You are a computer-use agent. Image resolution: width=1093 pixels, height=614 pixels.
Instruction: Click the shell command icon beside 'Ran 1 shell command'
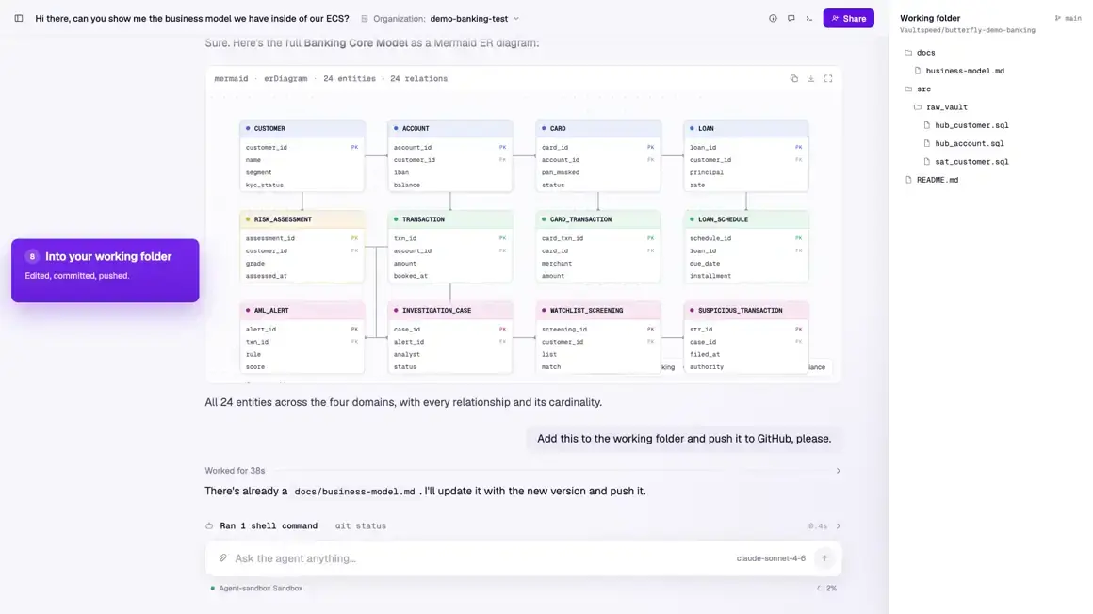point(209,526)
